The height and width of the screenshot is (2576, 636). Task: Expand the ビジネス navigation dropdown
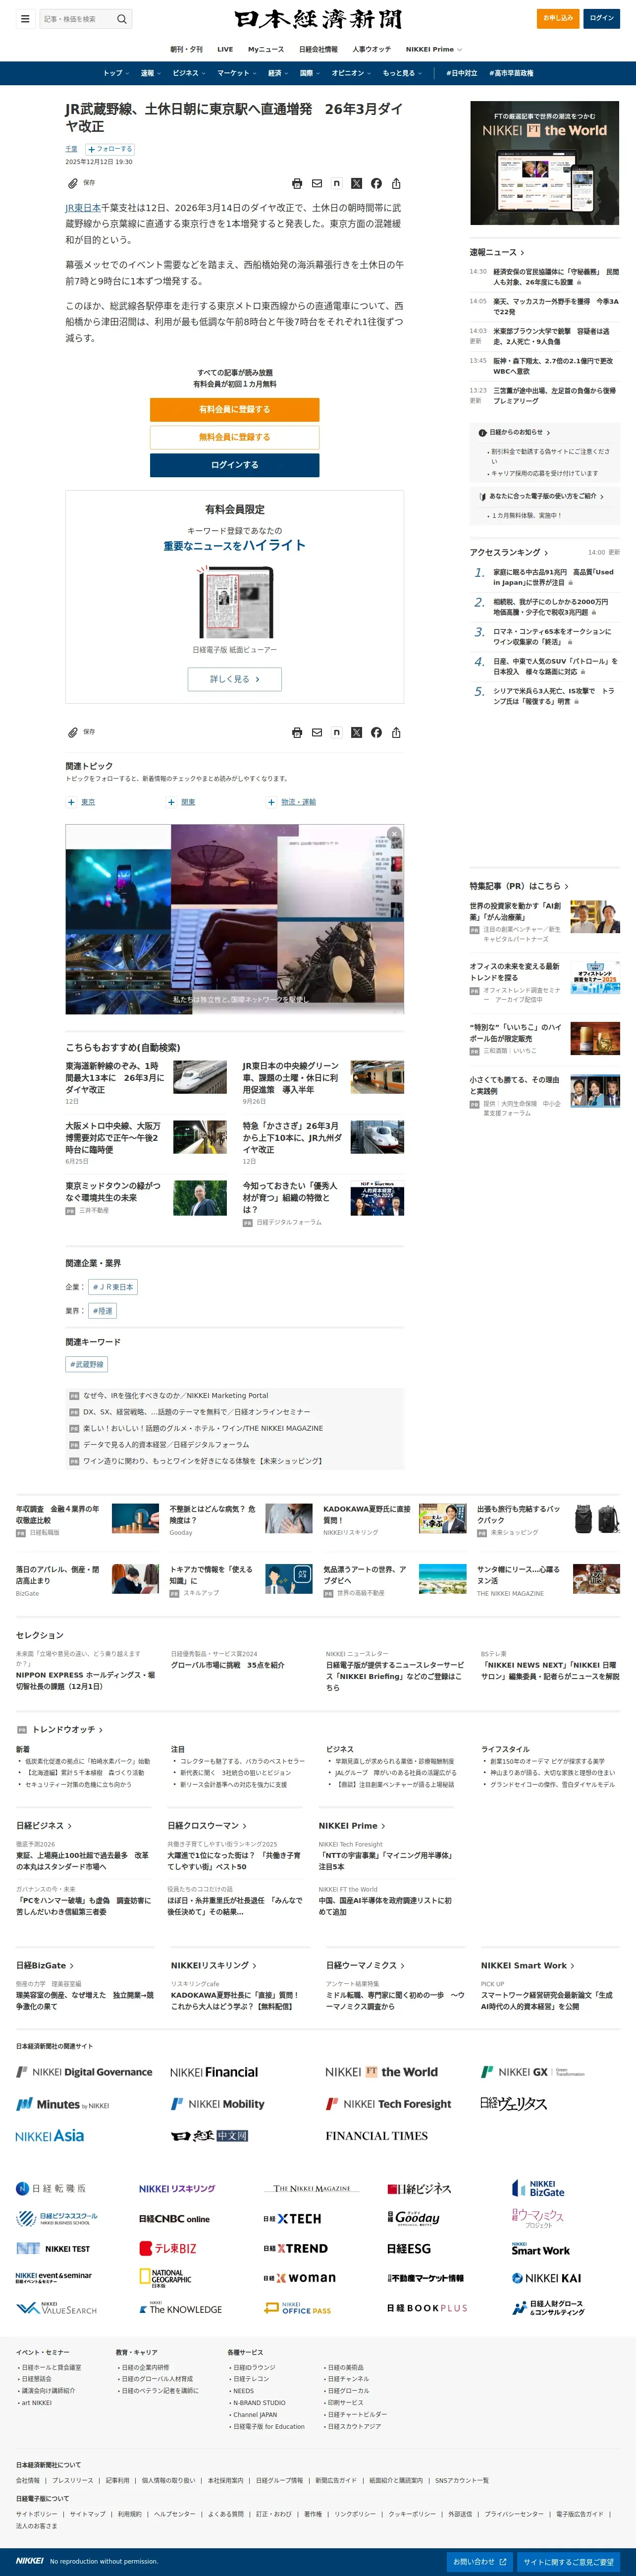(x=189, y=73)
